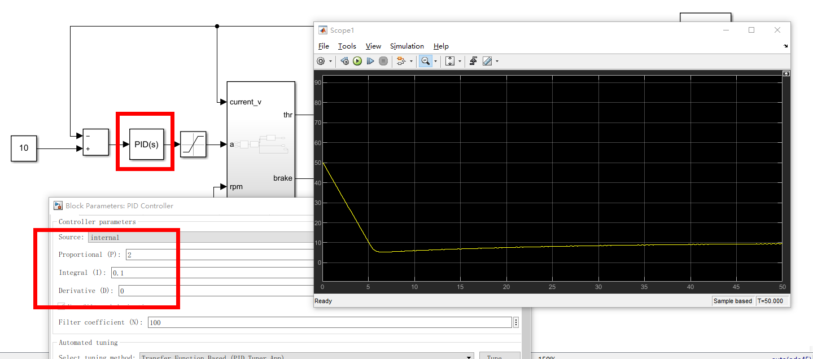Expand the gear settings dropdown arrow

330,61
